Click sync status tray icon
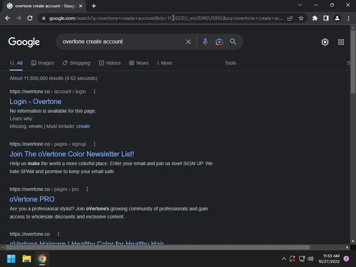 tap(292, 259)
